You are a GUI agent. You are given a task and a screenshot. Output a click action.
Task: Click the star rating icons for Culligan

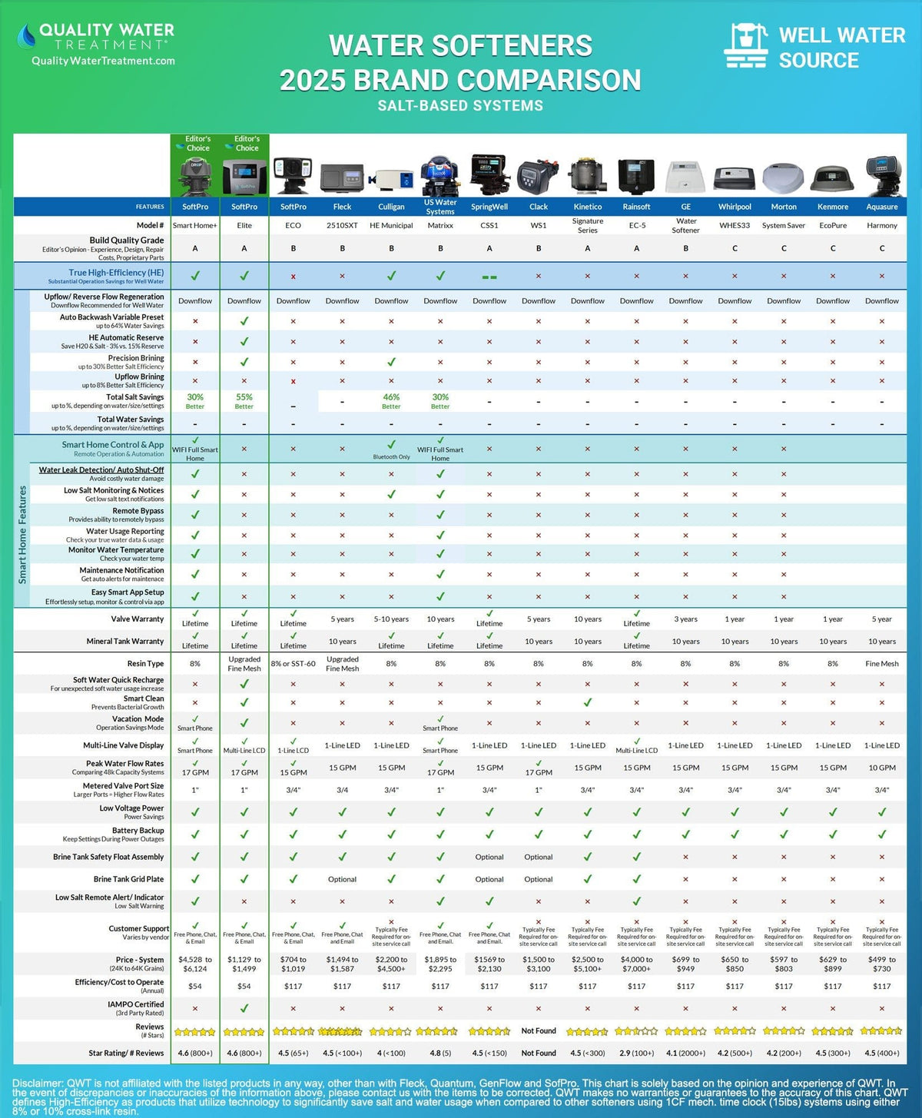tap(391, 1031)
